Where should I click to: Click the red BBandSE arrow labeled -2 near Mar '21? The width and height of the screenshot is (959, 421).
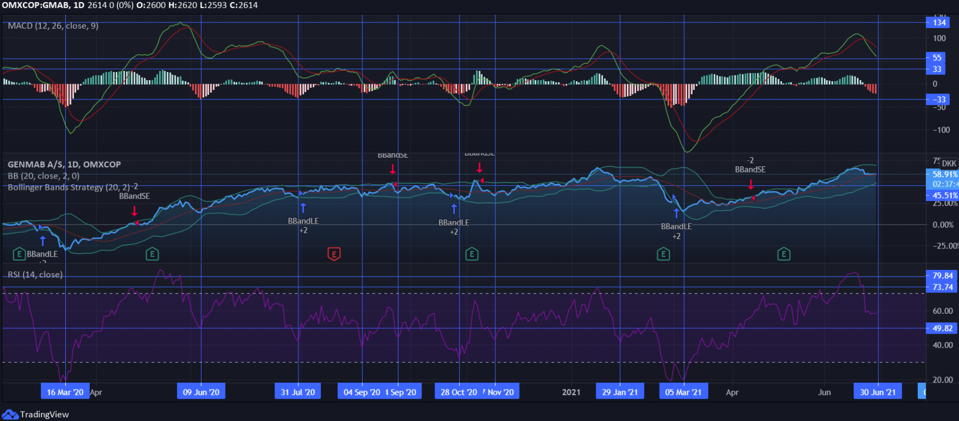pos(750,184)
